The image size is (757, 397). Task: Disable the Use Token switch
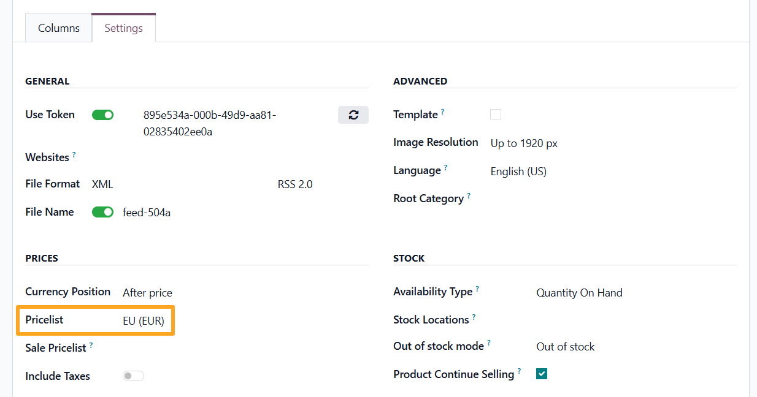pos(103,115)
